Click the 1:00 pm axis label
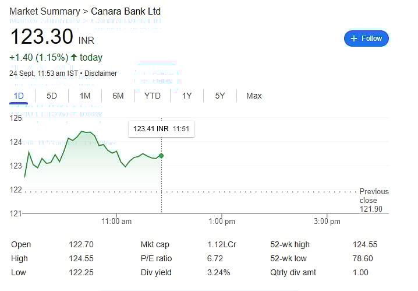Image resolution: width=418 pixels, height=291 pixels. pyautogui.click(x=222, y=222)
